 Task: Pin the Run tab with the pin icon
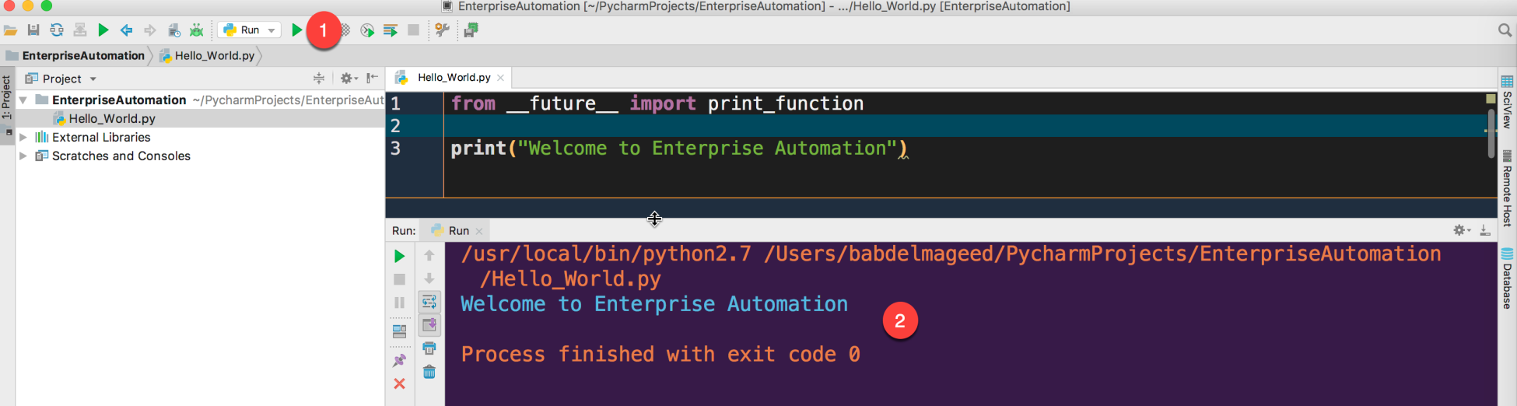tap(399, 360)
